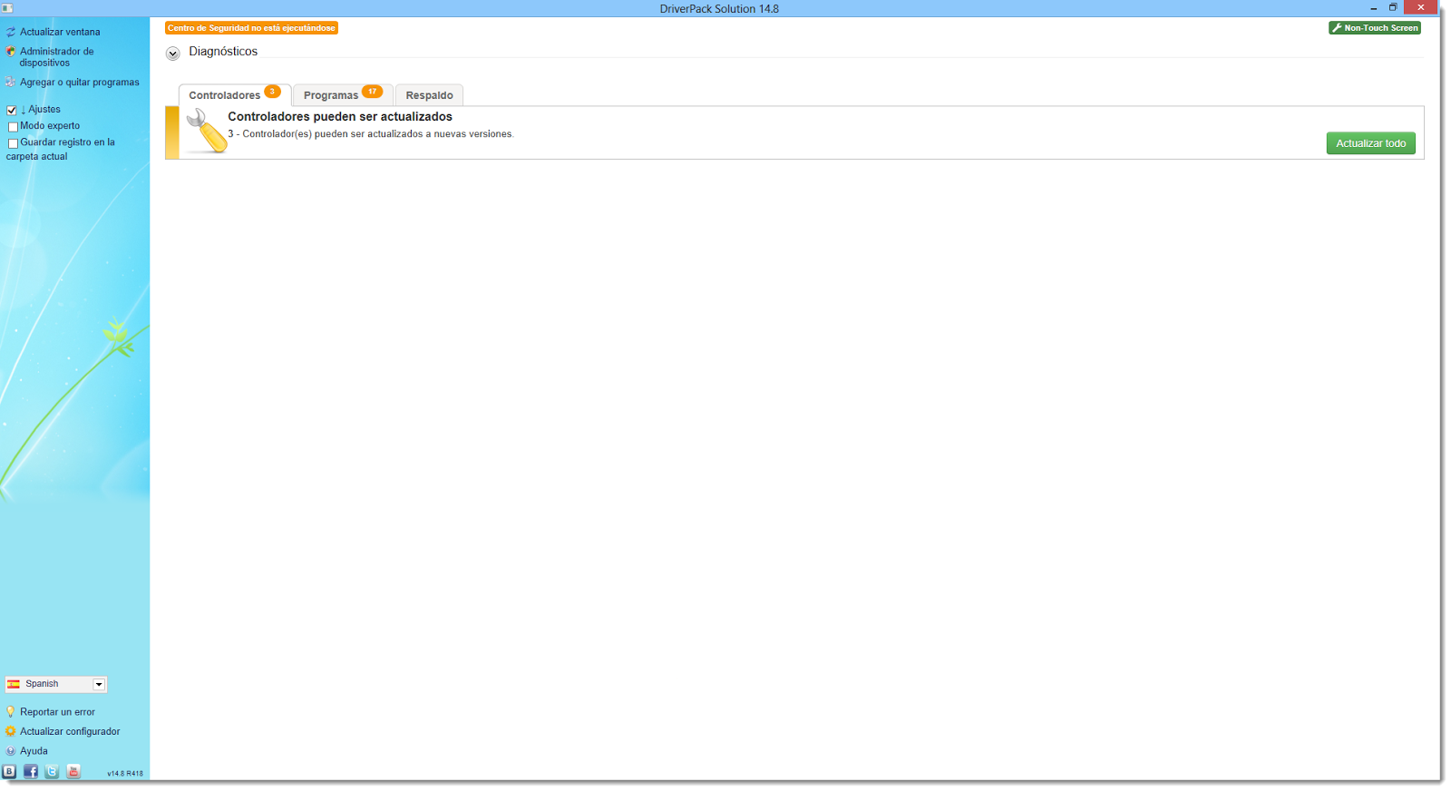The height and width of the screenshot is (791, 1451).
Task: Minimize the DriverPack Solution window
Action: [x=1374, y=8]
